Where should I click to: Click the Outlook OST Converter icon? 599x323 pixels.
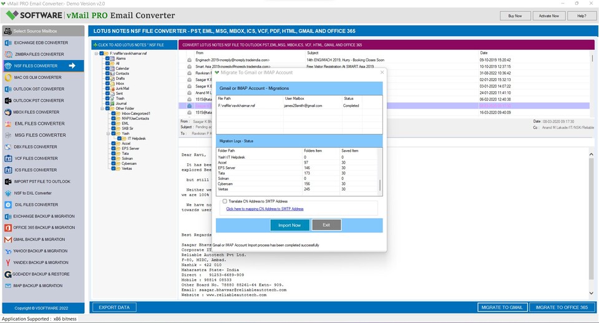[8, 89]
